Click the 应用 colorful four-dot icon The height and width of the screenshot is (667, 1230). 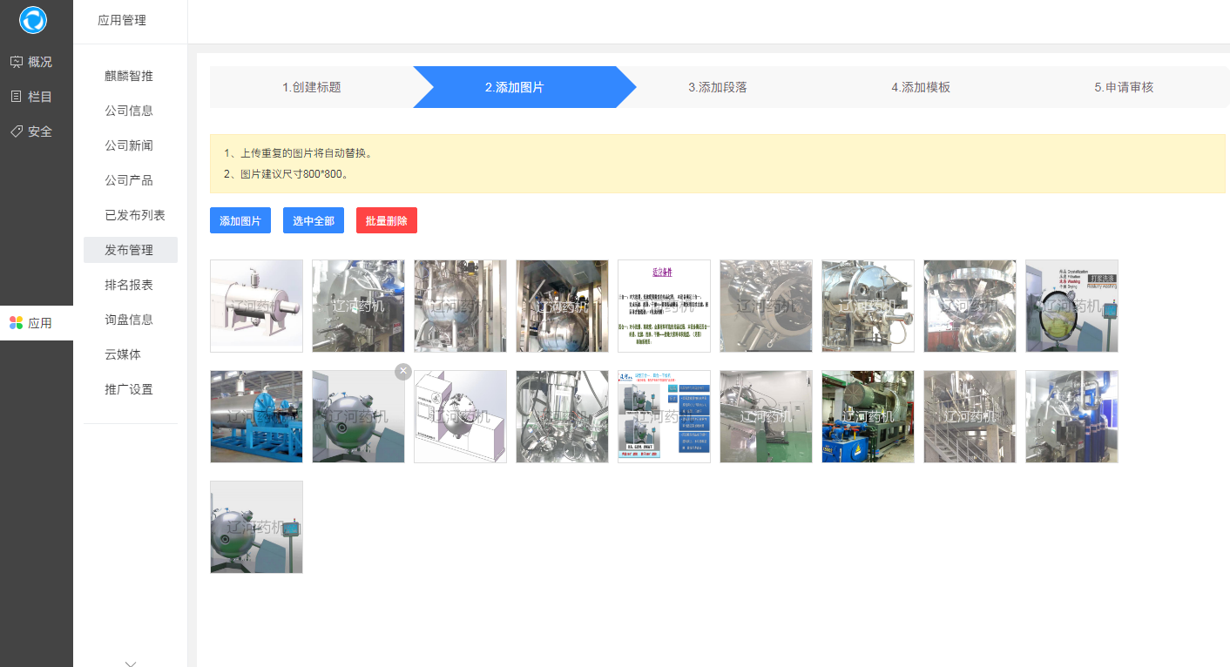coord(16,323)
